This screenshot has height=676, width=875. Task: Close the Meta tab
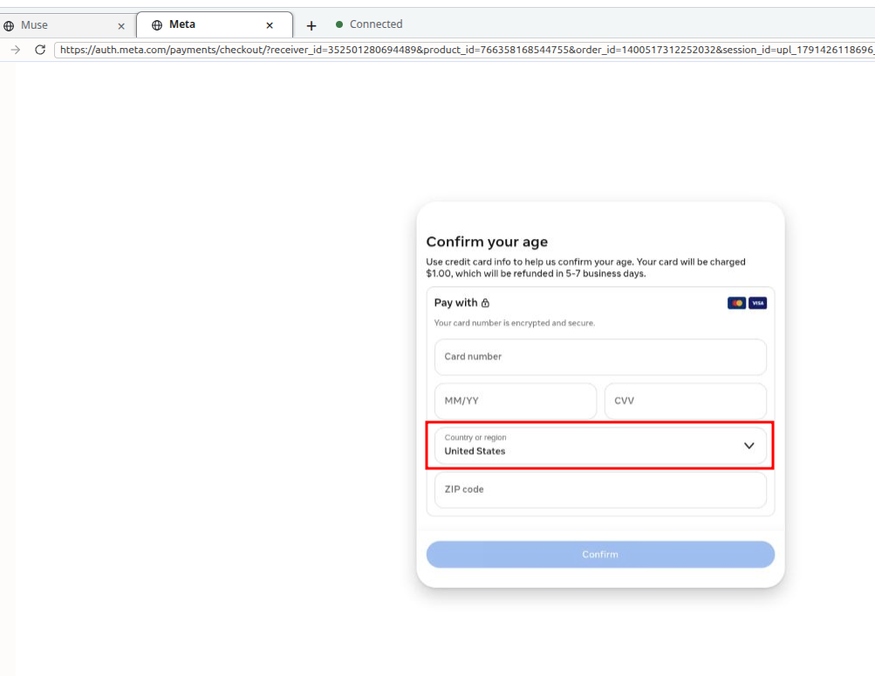[x=270, y=25]
